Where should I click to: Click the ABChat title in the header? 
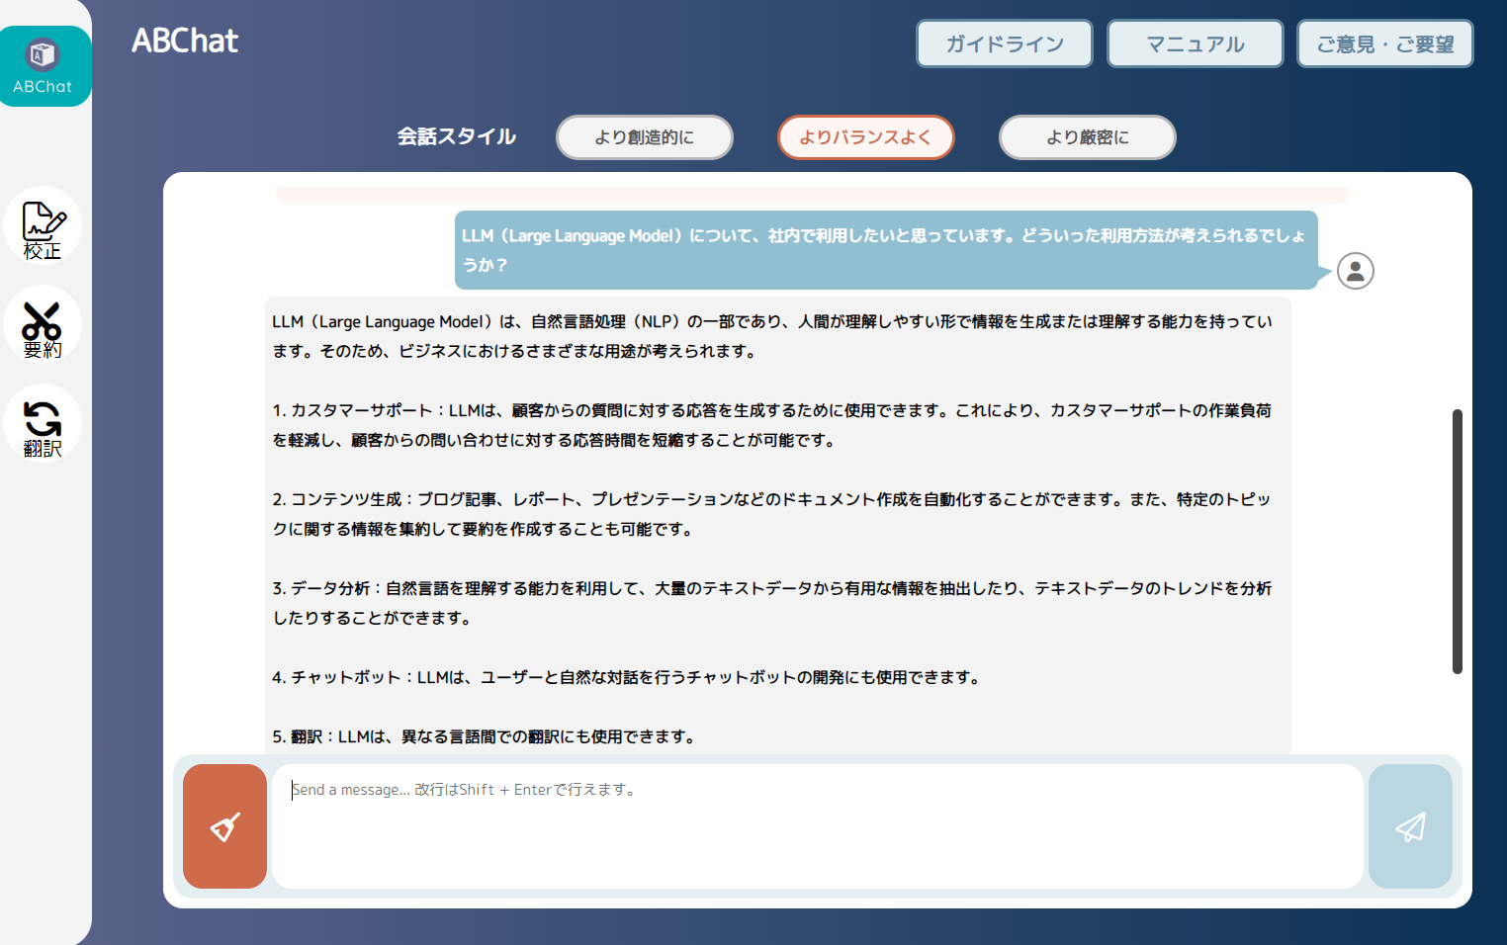185,41
